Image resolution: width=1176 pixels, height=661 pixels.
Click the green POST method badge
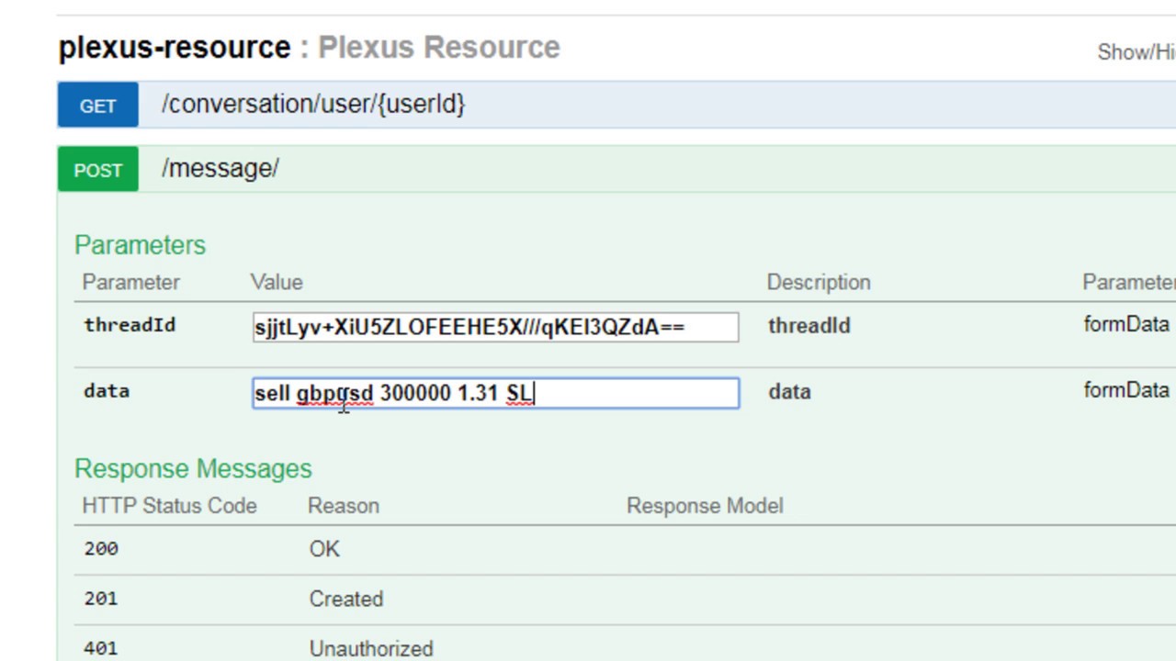[97, 170]
